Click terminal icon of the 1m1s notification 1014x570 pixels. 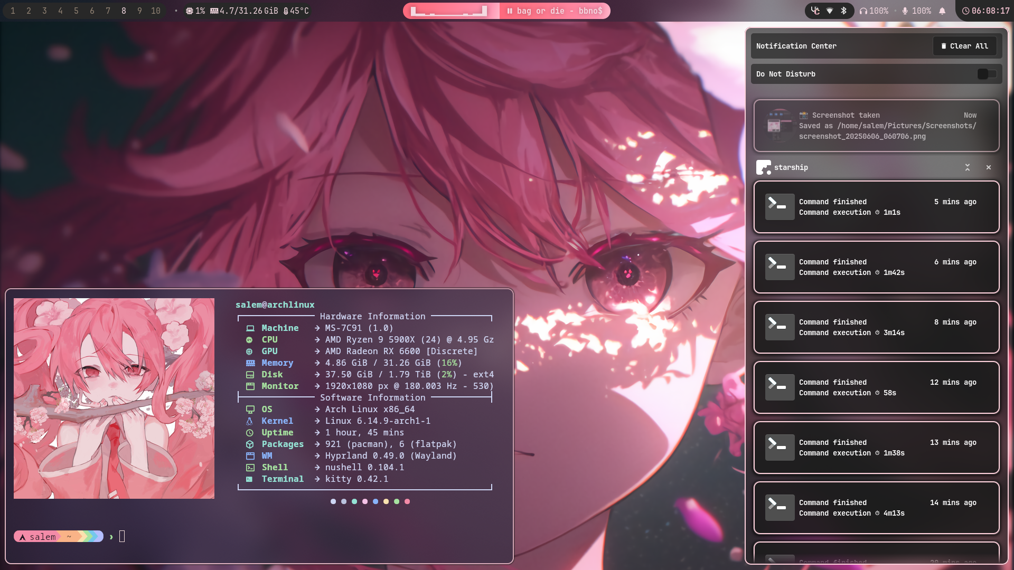[780, 207]
